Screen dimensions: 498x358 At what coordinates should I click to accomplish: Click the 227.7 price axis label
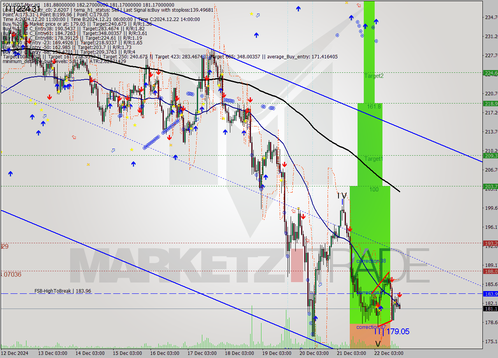point(491,55)
